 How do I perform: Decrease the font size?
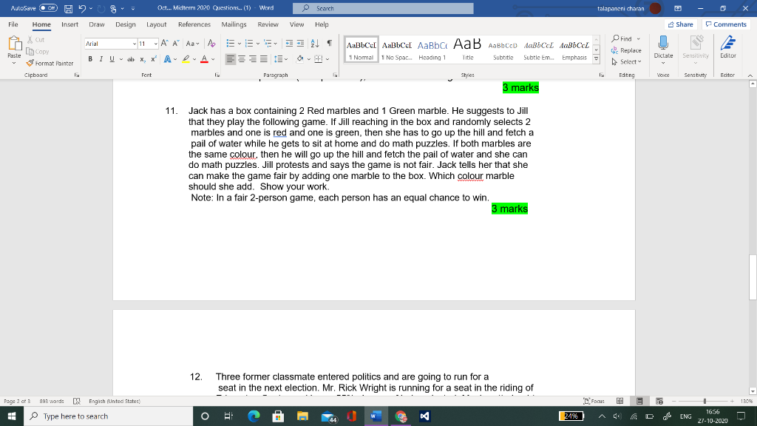click(176, 44)
